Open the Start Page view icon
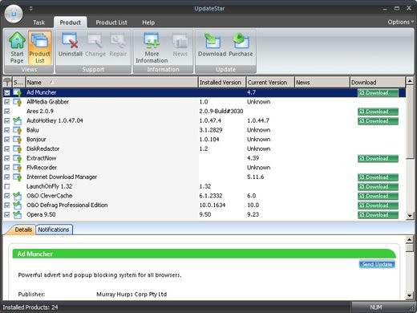Screen dimensions: 417x313 click(17, 47)
